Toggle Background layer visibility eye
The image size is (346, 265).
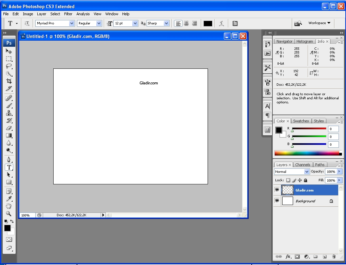coord(277,201)
